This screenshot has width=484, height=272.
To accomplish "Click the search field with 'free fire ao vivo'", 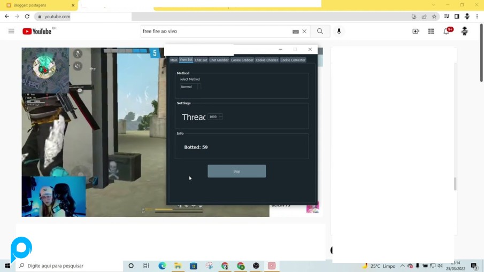I will point(214,32).
